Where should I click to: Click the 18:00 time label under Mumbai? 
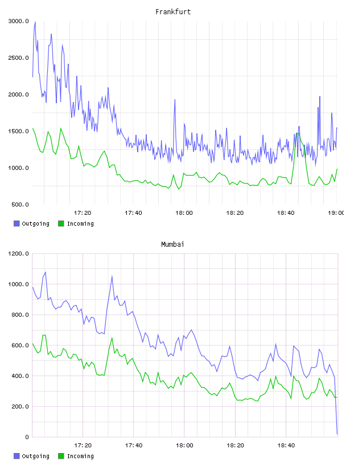coord(184,446)
